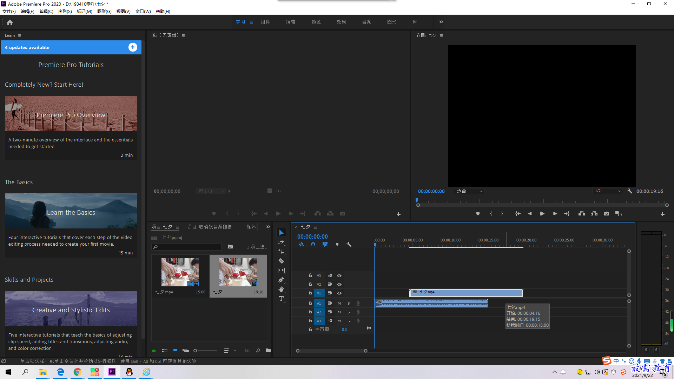Viewport: 674px width, 379px height.
Task: Expand workspace overflow chevrons
Action: (x=441, y=22)
